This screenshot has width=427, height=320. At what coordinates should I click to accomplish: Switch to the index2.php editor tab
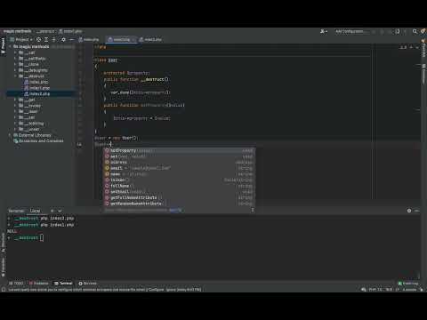pyautogui.click(x=150, y=39)
